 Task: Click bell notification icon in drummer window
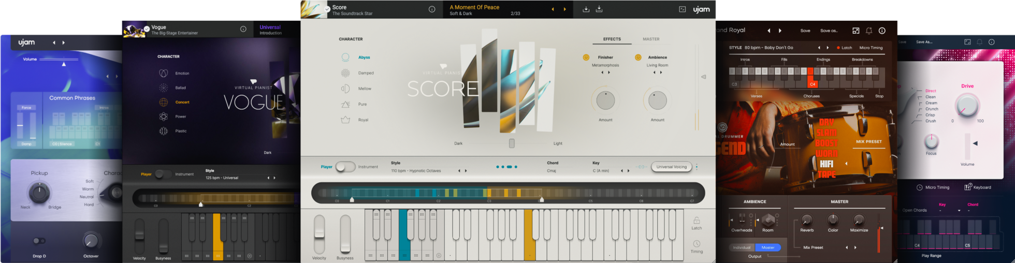coord(869,31)
